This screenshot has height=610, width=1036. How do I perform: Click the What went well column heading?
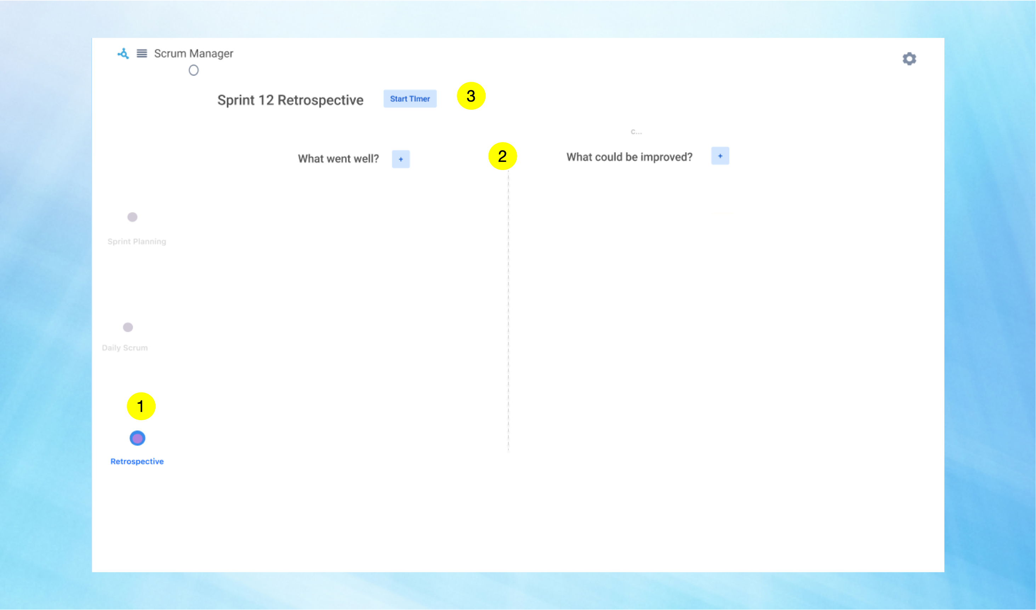click(x=338, y=159)
